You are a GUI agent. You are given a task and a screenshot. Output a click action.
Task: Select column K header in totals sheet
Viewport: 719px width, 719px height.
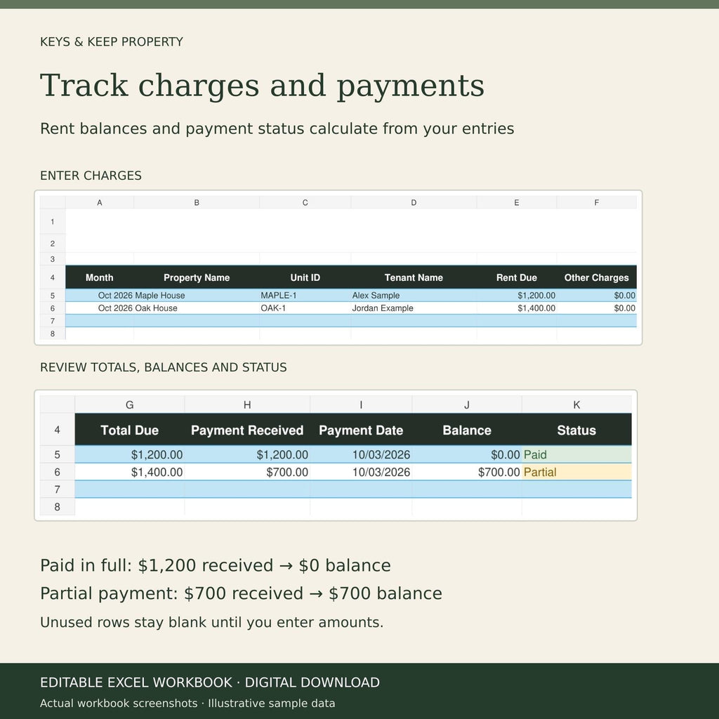click(x=576, y=404)
